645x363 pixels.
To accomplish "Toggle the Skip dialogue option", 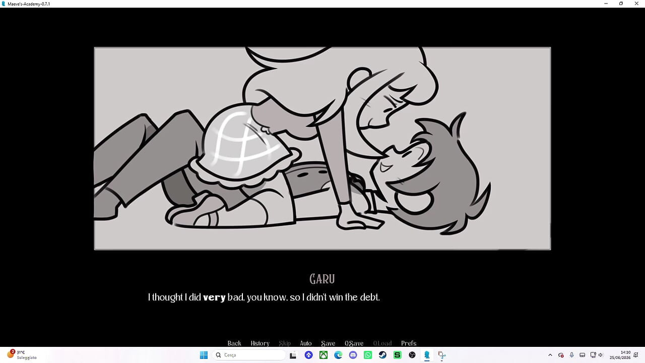I will tap(285, 343).
